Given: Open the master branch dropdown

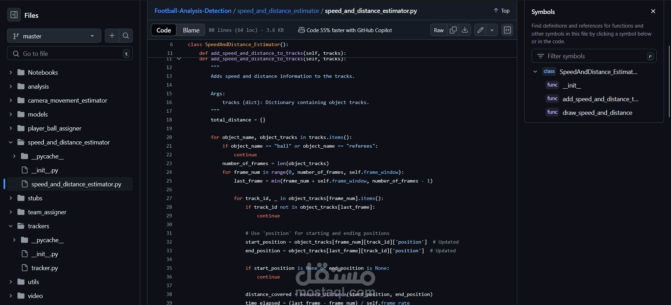Looking at the screenshot, I should [x=54, y=36].
